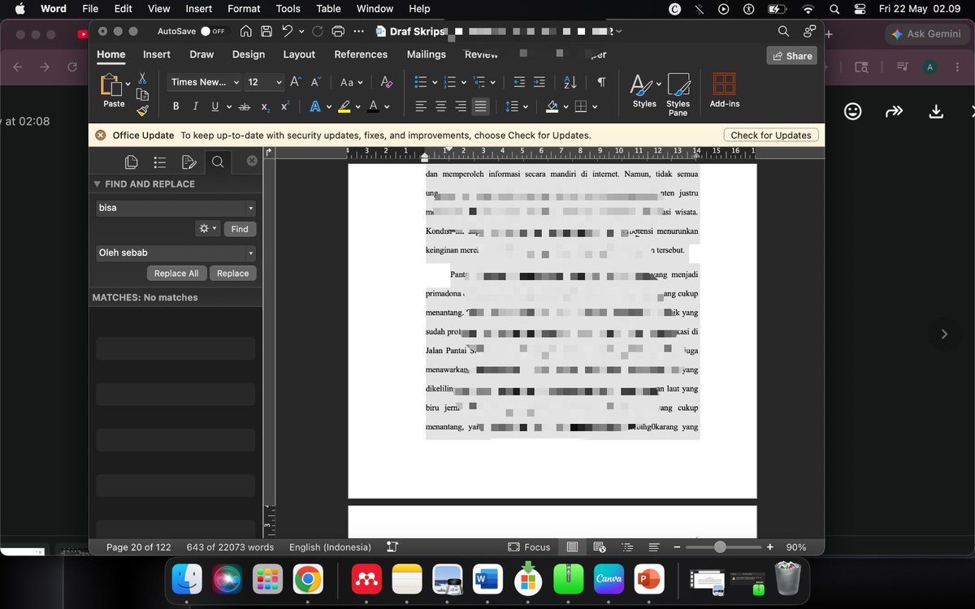Image resolution: width=975 pixels, height=609 pixels.
Task: Click the Check for Updates button
Action: click(771, 136)
